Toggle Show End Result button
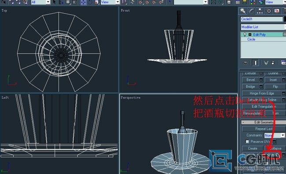 (x=255, y=63)
